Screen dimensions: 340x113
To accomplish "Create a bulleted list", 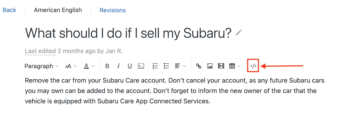I will point(166,66).
